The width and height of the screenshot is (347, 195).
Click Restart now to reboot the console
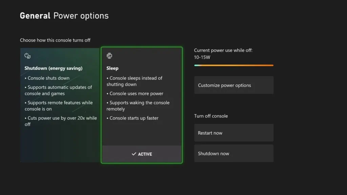pyautogui.click(x=233, y=133)
